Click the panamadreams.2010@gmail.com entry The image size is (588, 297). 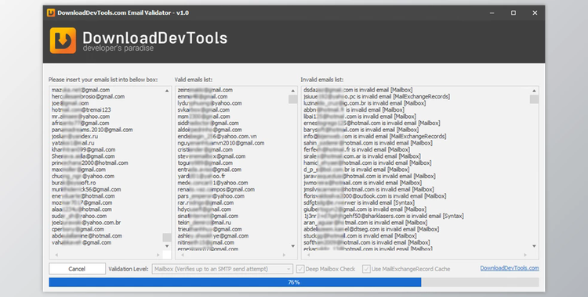pos(93,130)
